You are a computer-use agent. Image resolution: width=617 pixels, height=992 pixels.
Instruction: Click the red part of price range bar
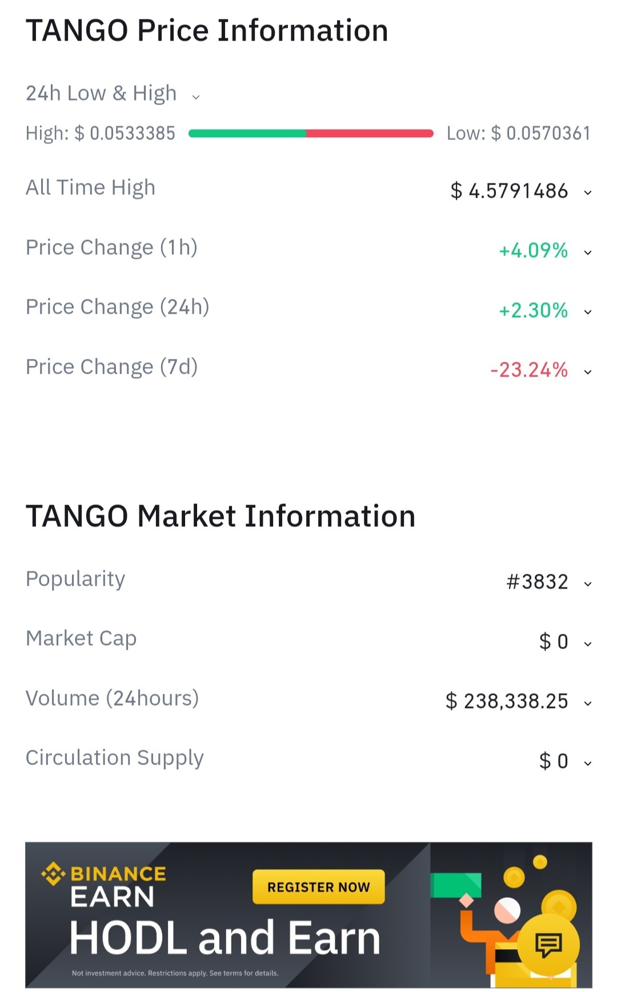click(x=370, y=134)
